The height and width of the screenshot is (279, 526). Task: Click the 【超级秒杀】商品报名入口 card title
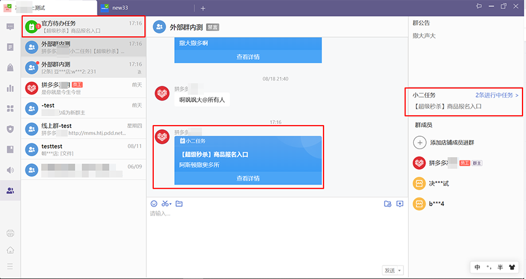pyautogui.click(x=214, y=155)
